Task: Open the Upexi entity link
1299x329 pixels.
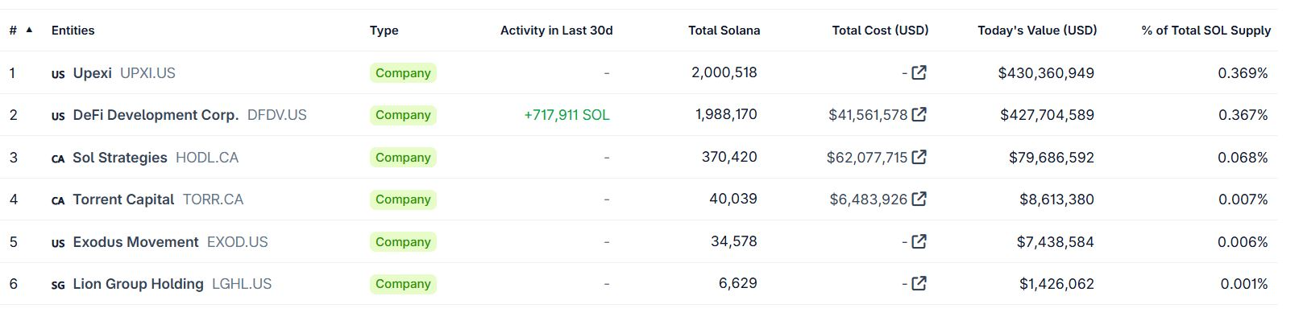Action: point(93,73)
